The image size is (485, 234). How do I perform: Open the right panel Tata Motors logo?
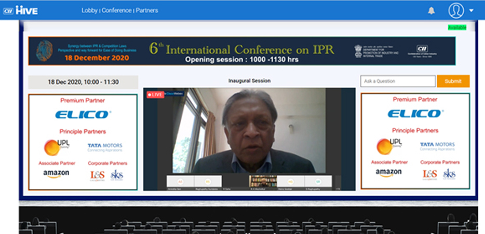pos(437,146)
